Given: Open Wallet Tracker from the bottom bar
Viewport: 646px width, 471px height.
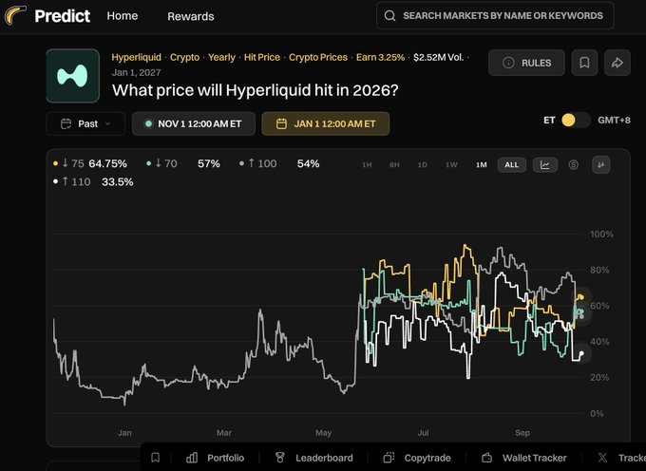Looking at the screenshot, I should [x=524, y=458].
